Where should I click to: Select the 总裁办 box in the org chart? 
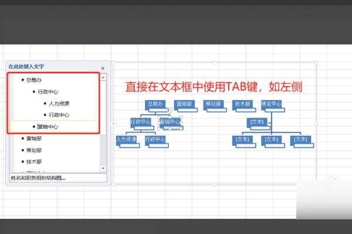click(155, 104)
